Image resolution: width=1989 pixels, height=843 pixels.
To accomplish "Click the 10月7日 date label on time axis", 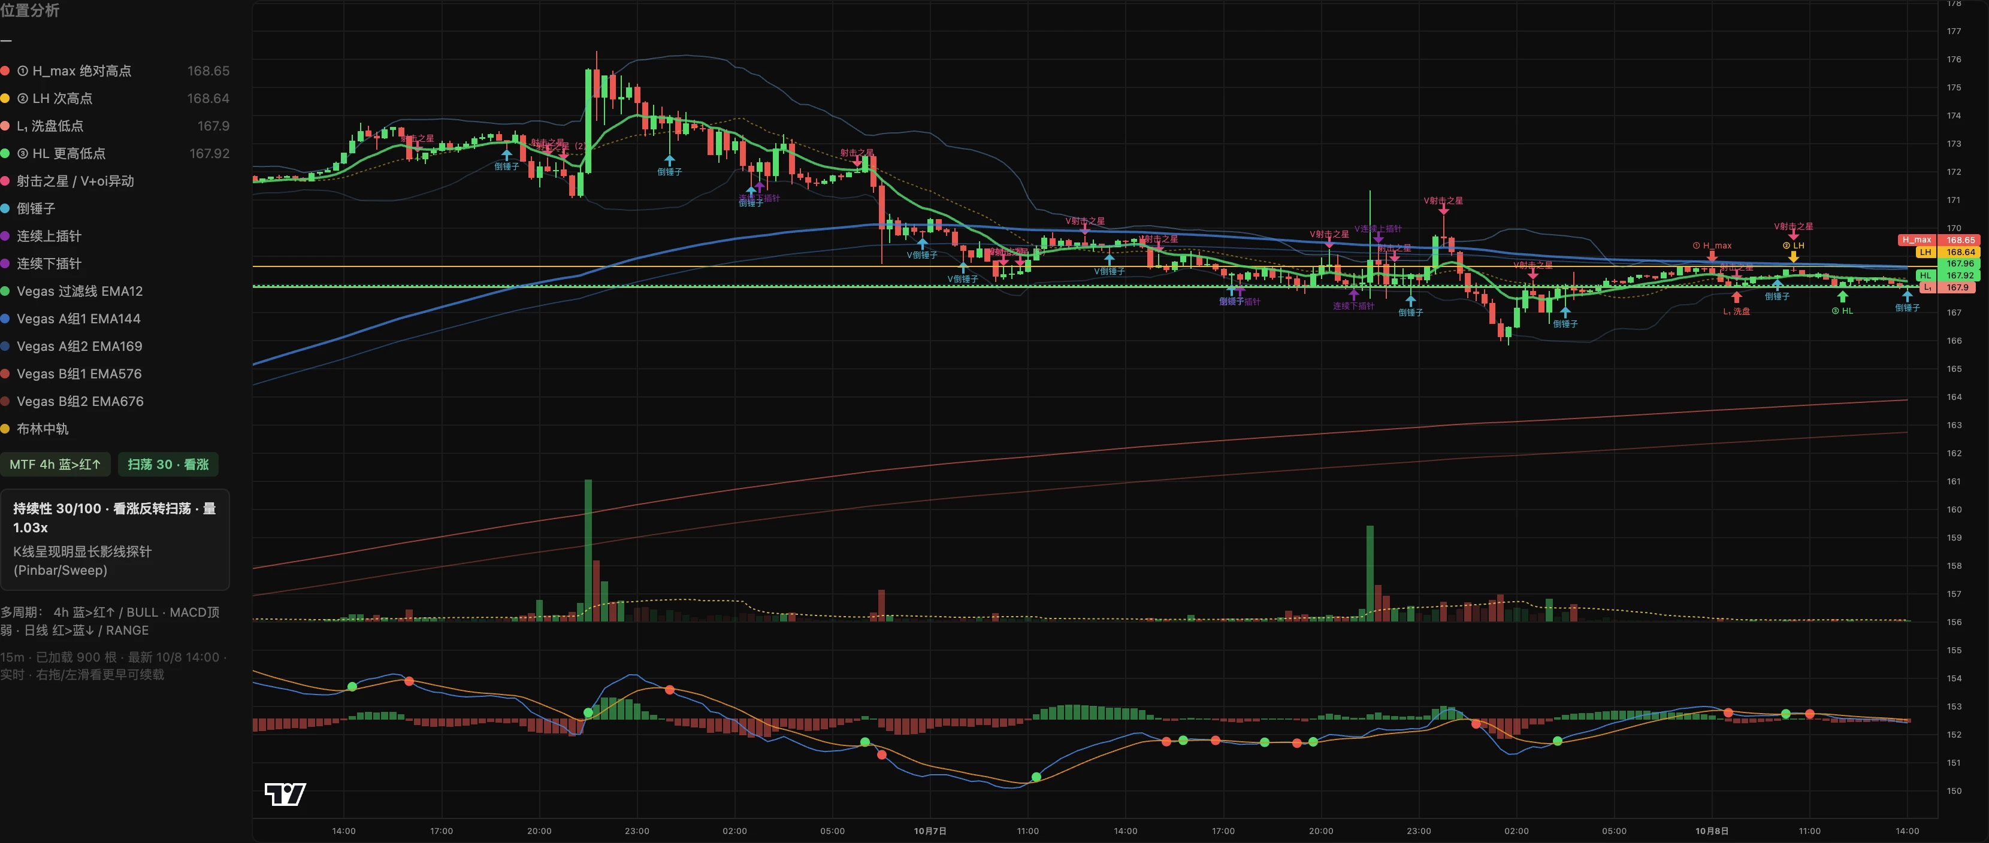I will [930, 832].
